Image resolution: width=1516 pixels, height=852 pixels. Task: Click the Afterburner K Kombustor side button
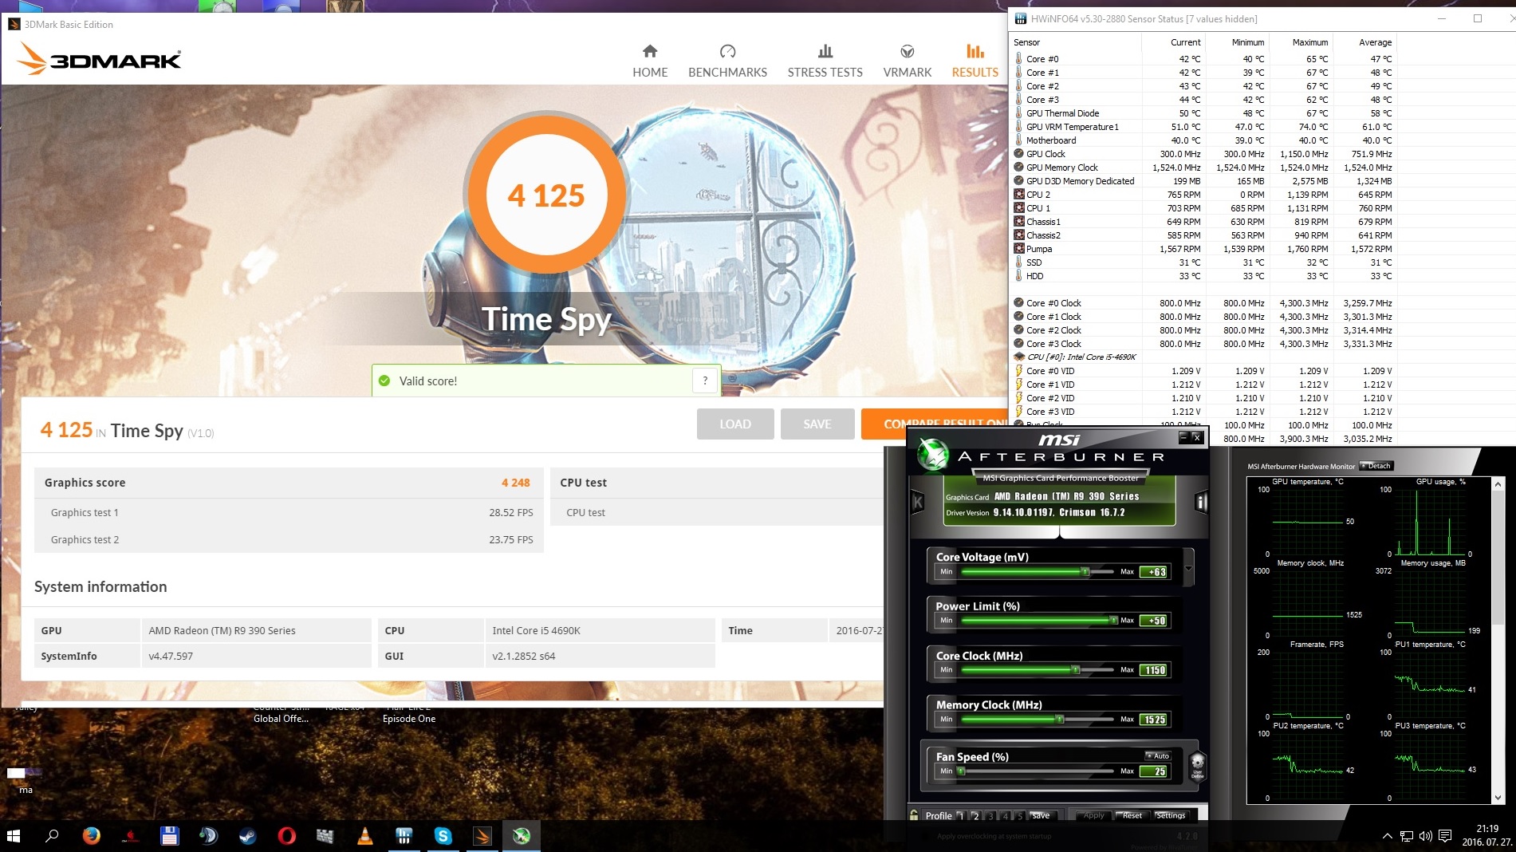918,502
